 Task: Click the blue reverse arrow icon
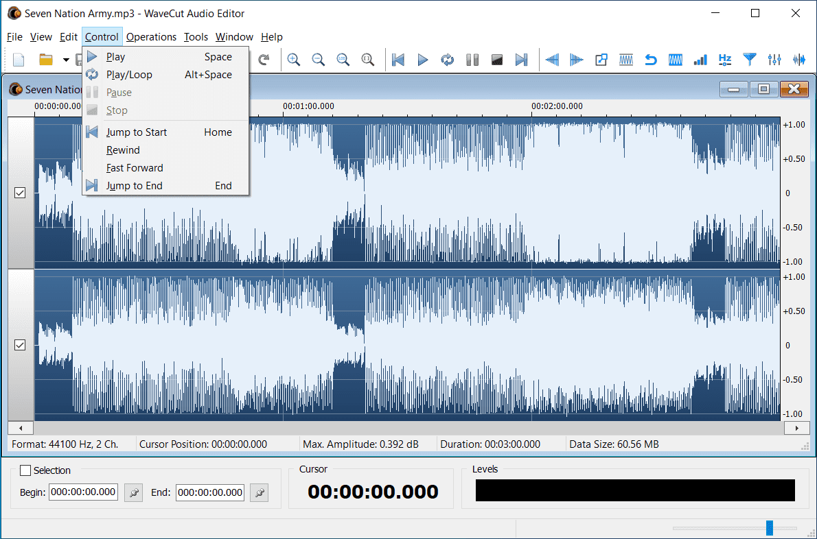(651, 60)
